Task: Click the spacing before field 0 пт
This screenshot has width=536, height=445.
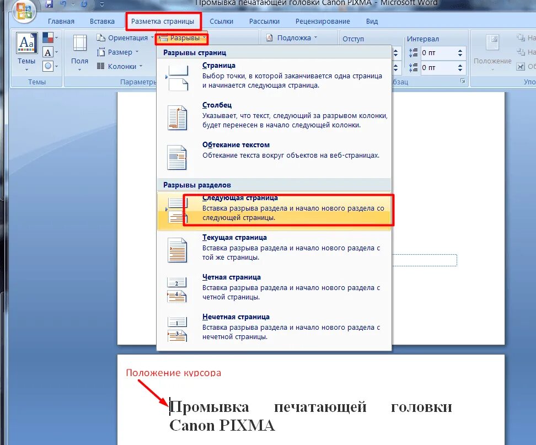Action: point(437,53)
